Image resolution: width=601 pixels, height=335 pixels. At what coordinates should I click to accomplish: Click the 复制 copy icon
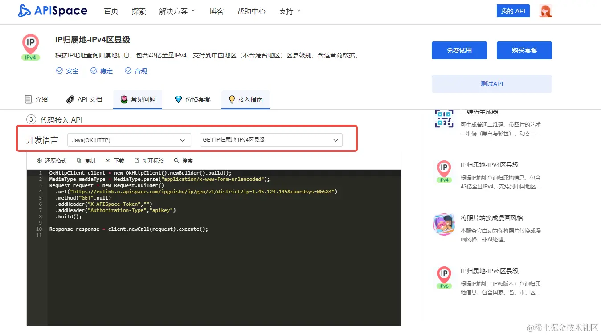click(x=79, y=160)
